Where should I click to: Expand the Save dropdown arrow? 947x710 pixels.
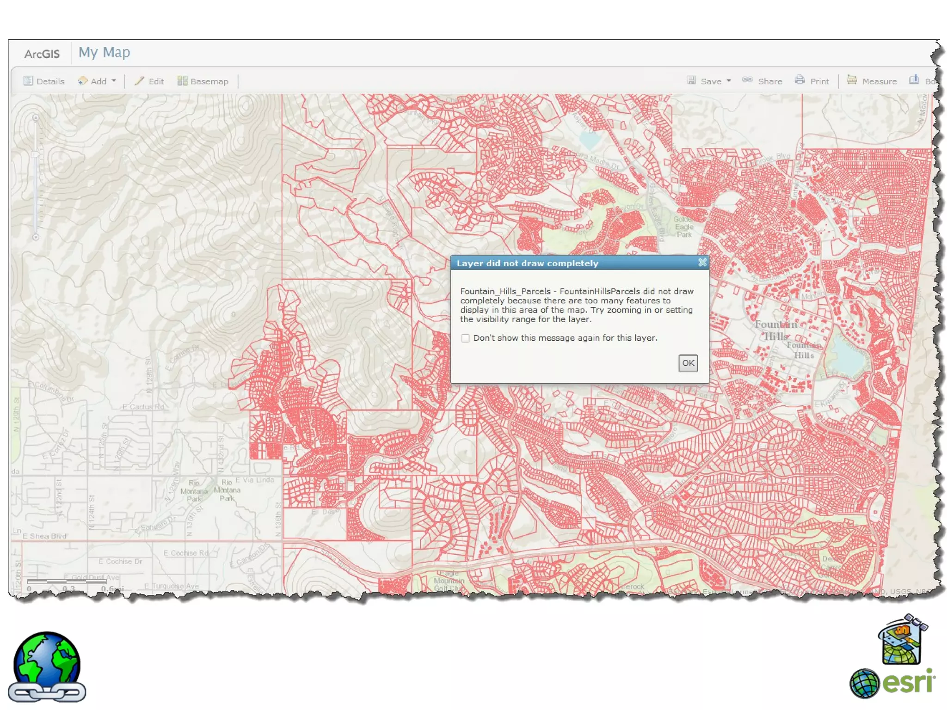click(x=729, y=81)
